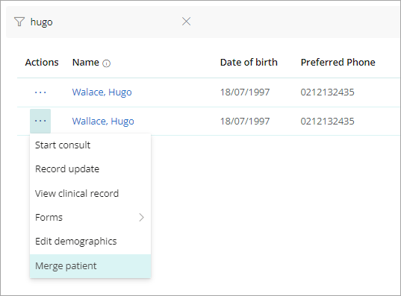Viewport: 401px width, 296px height.
Task: Choose Edit demographics
Action: pyautogui.click(x=90, y=242)
